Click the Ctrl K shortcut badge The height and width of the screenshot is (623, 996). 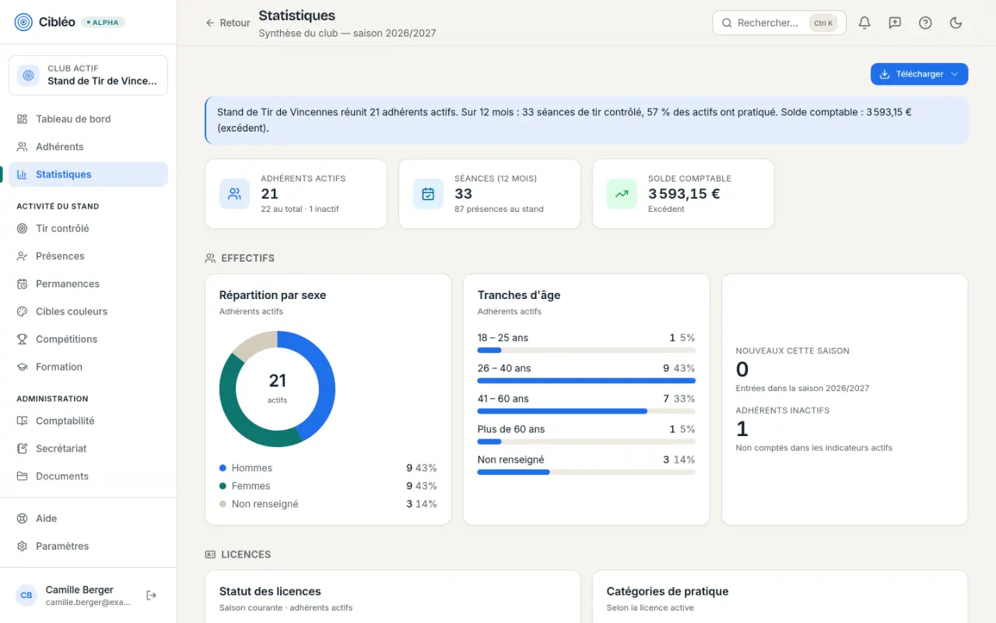823,23
